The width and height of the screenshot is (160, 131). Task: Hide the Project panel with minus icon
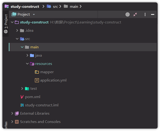153,14
